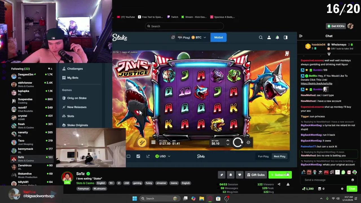Viewport: 361px width, 203px height.
Task: Pop out the game in new window
Action: tap(148, 156)
